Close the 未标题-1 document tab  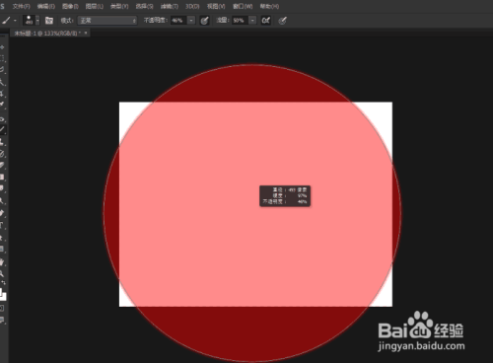pyautogui.click(x=86, y=33)
